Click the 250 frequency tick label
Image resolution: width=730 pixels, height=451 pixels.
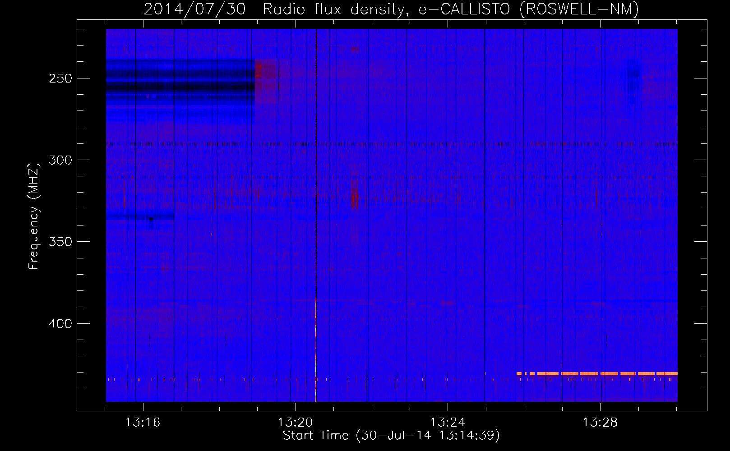point(60,78)
